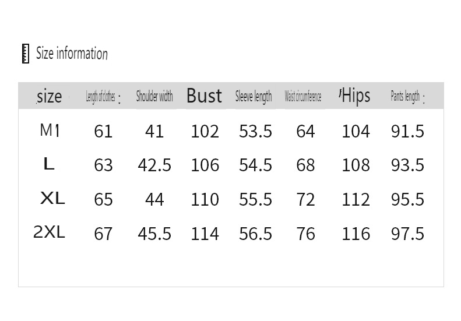461x321 pixels.
Task: Select the L size row label
Action: pos(49,164)
